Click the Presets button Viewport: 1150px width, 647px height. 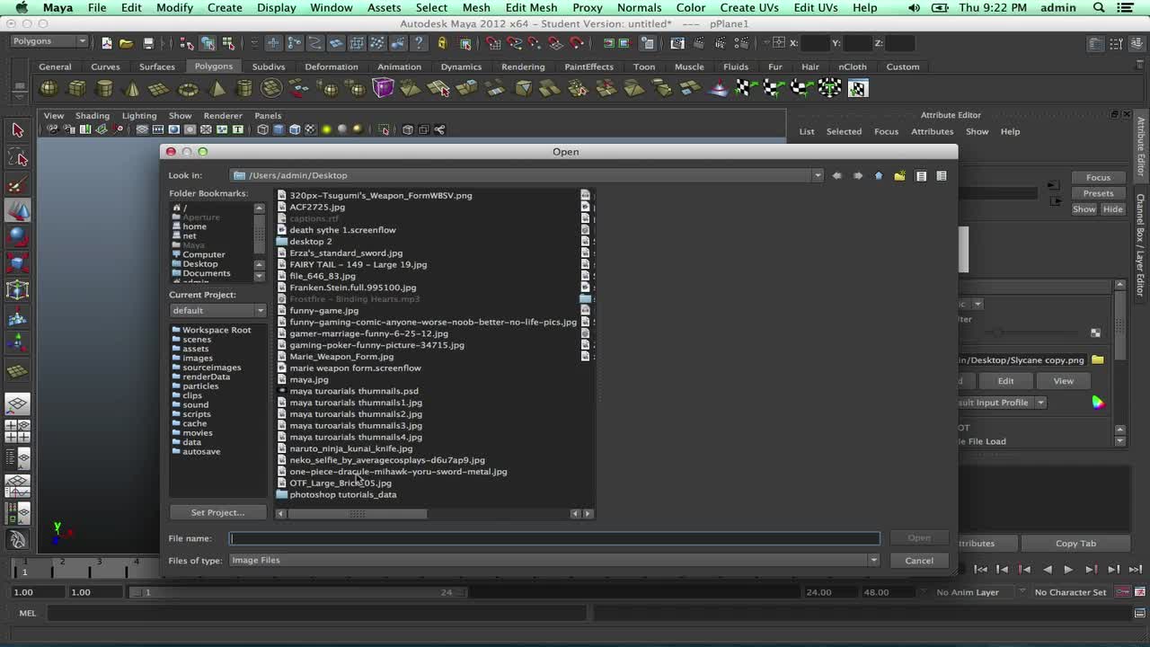tap(1098, 193)
